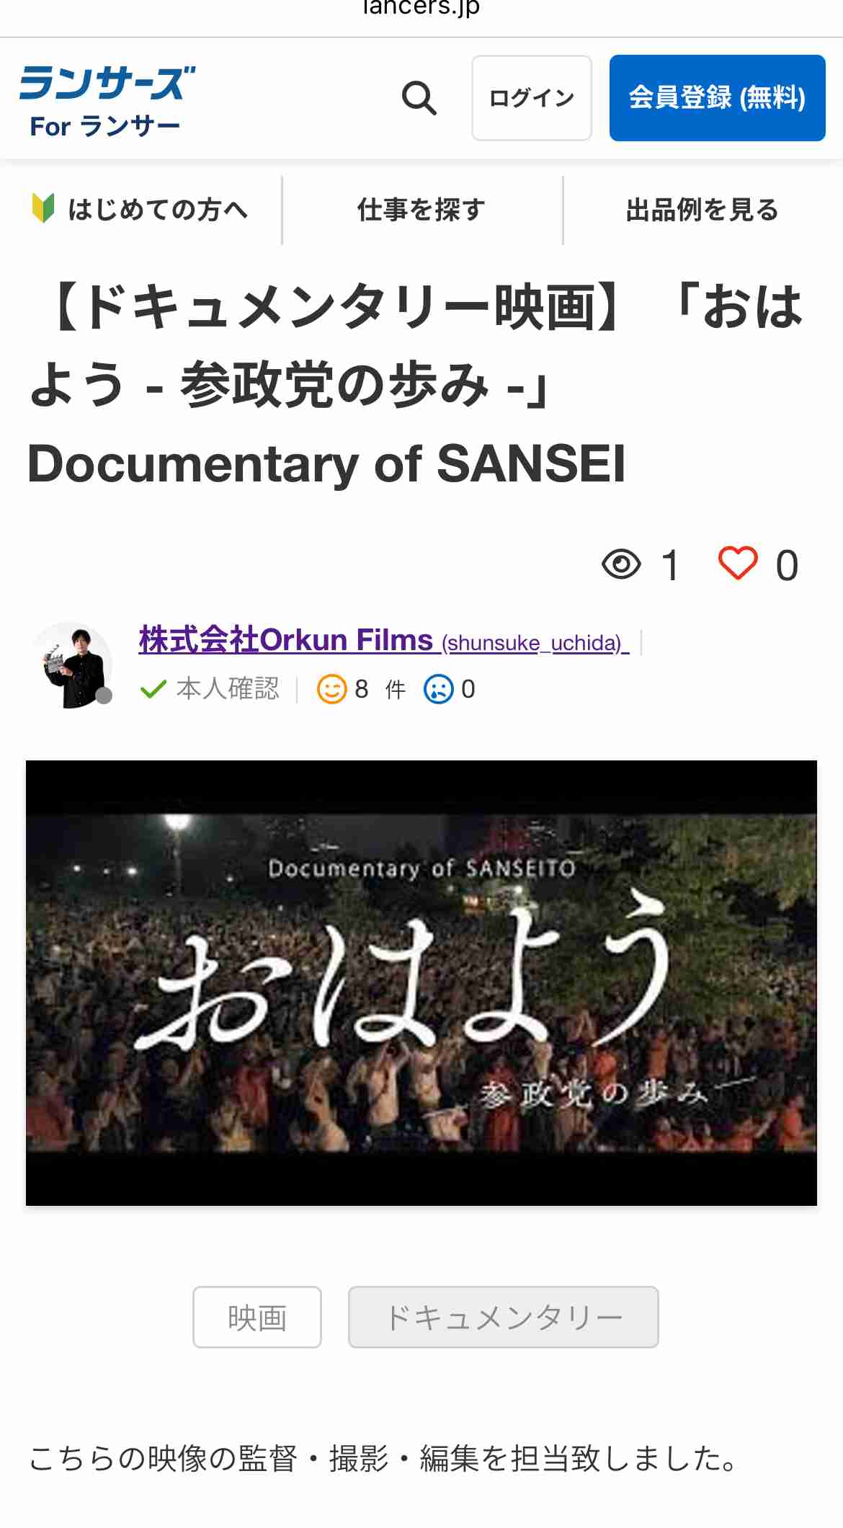Open the おはよう documentary video thumbnail

[x=421, y=983]
